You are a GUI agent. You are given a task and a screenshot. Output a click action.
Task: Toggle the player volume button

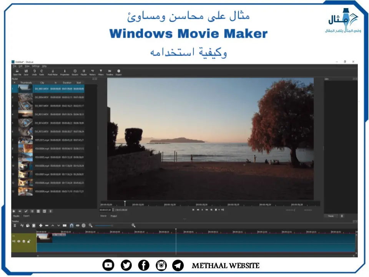click(x=223, y=210)
